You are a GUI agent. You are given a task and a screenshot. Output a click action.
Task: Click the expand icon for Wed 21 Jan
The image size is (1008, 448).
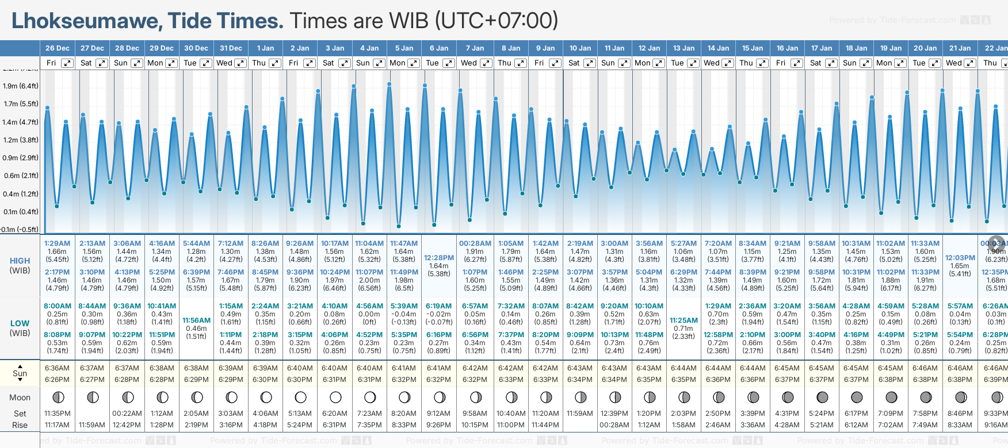(x=969, y=63)
